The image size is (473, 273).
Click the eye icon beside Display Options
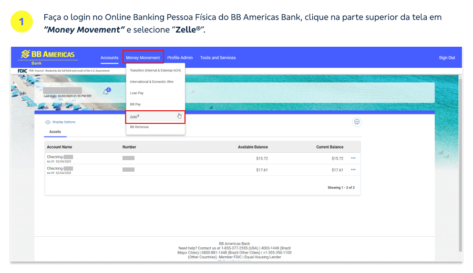pyautogui.click(x=48, y=122)
